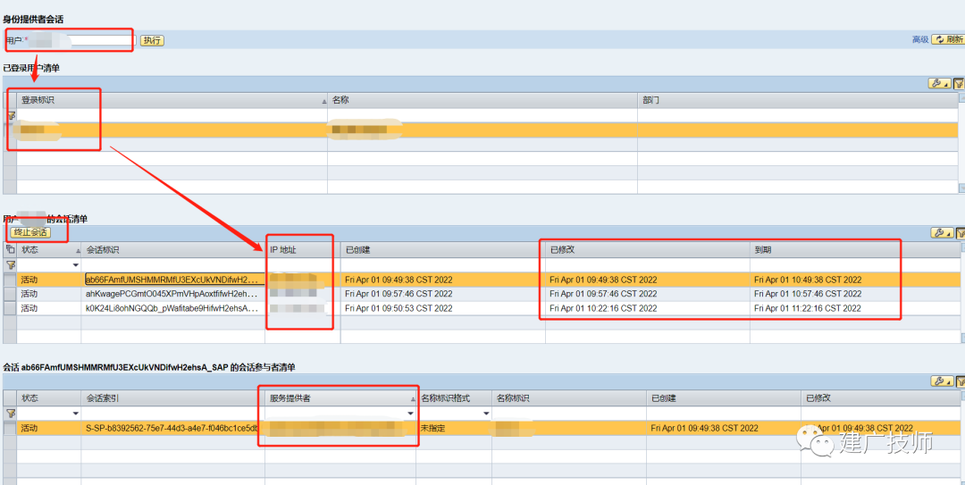The width and height of the screenshot is (965, 485).
Task: Select row marker for session ahKwagePC
Action: [10, 294]
